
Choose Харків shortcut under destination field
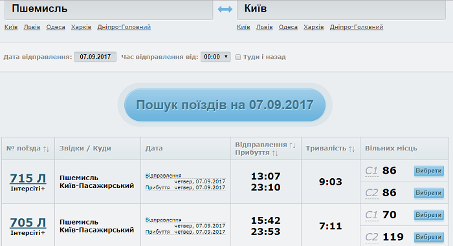(314, 27)
